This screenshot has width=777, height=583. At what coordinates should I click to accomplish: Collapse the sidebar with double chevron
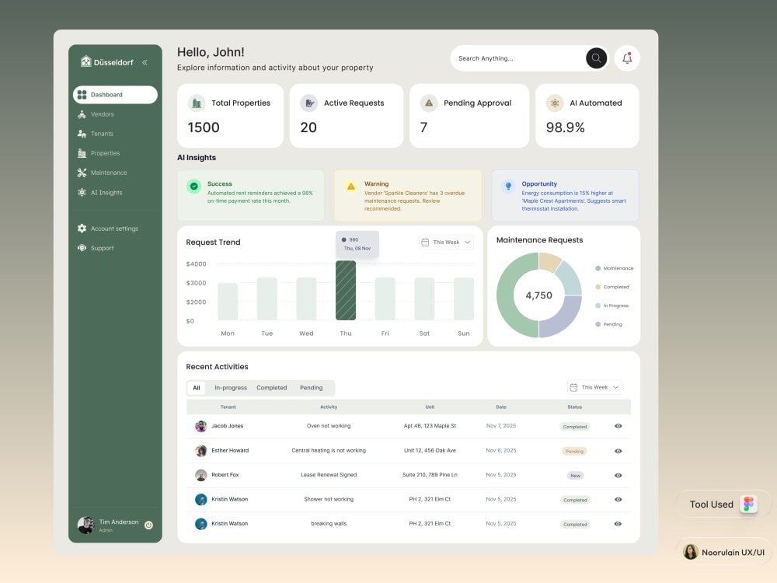[x=145, y=62]
